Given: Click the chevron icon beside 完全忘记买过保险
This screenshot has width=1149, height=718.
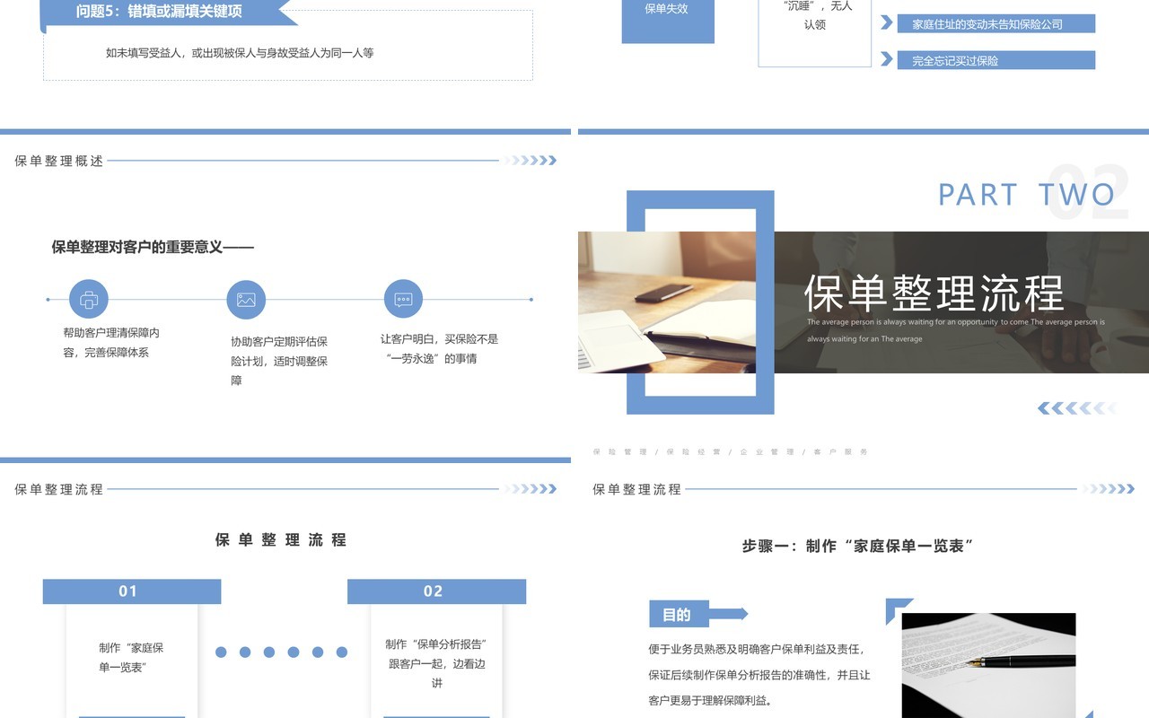Looking at the screenshot, I should [x=887, y=59].
